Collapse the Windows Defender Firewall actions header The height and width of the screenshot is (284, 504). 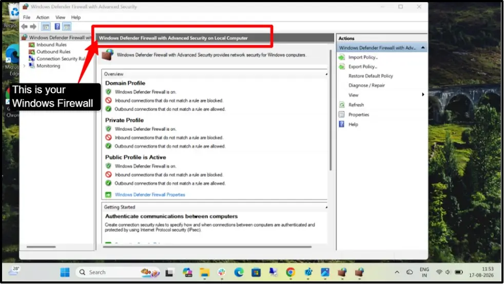tap(423, 48)
